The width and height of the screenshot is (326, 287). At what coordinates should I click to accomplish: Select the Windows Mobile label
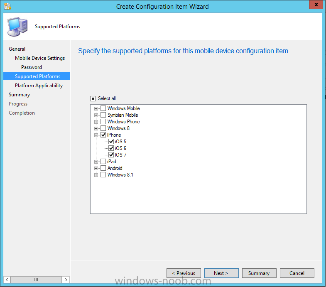pyautogui.click(x=123, y=108)
